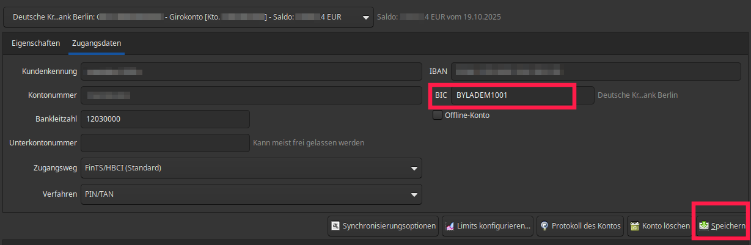Click the empty Unterkontonummer field
The image size is (751, 245).
pyautogui.click(x=165, y=143)
